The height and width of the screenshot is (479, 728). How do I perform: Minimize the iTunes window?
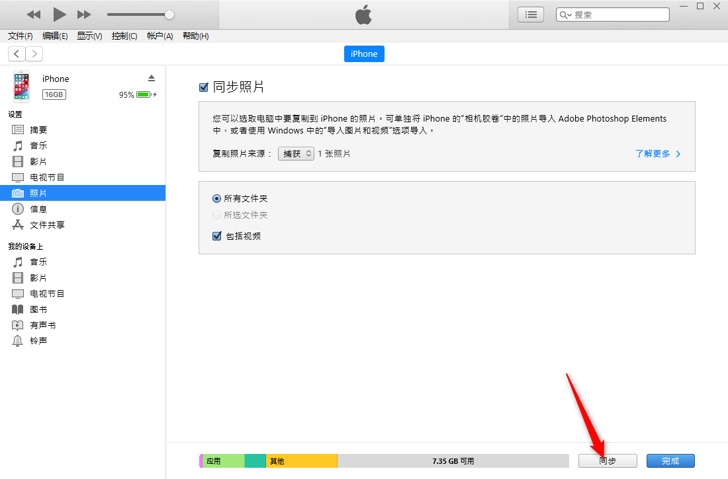tap(684, 6)
